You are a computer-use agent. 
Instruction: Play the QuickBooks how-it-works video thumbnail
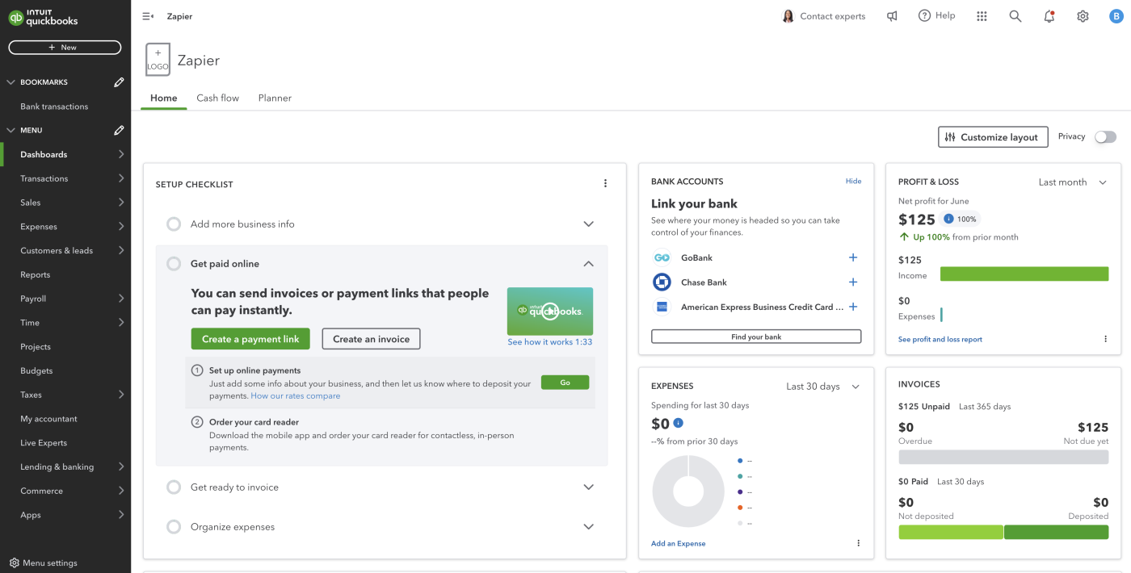(x=550, y=311)
